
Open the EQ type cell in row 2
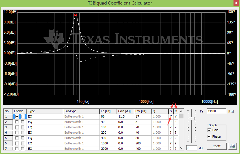tap(45, 122)
